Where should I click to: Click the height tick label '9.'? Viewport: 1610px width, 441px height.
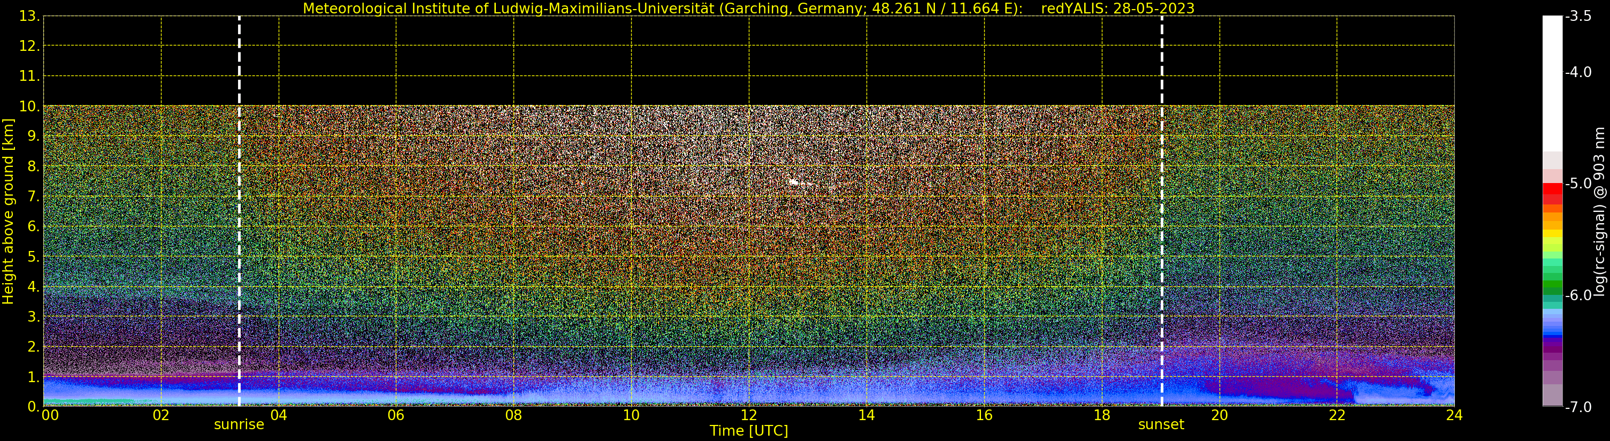(34, 136)
